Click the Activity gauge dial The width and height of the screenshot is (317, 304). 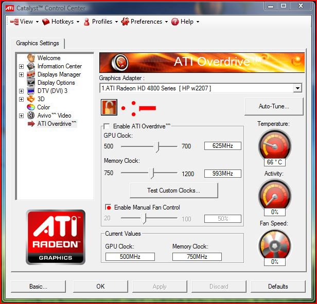point(275,195)
